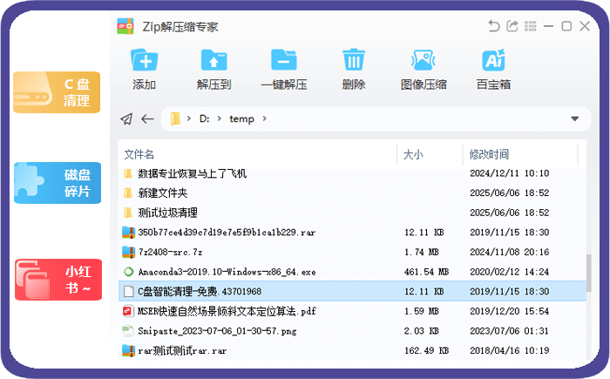This screenshot has height=379, width=610.
Task: Expand chevron after temp in path
Action: [x=265, y=118]
